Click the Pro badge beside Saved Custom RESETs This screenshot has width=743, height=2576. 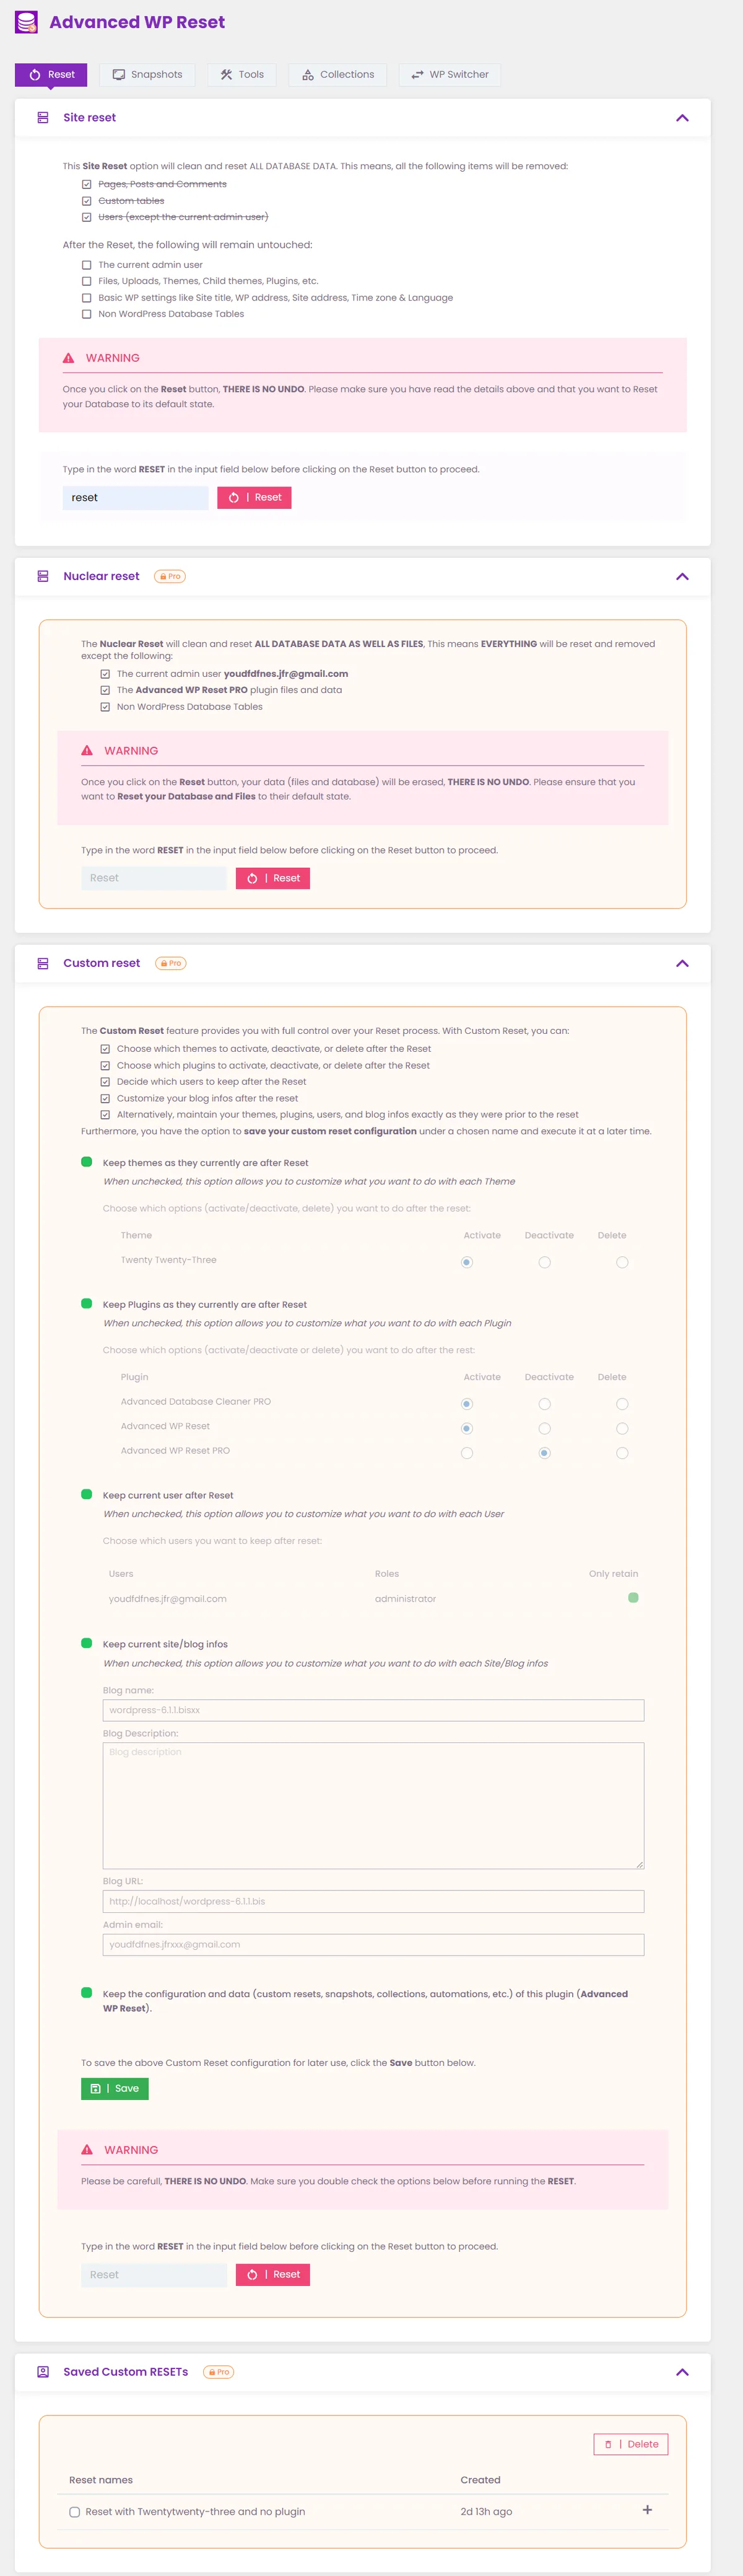(x=219, y=2372)
